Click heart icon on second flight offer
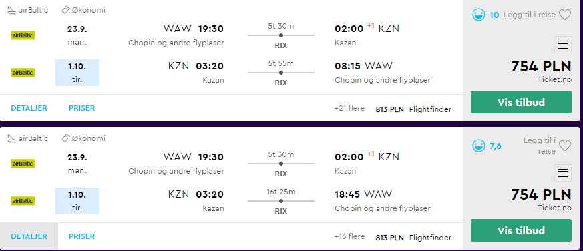 tap(565, 146)
